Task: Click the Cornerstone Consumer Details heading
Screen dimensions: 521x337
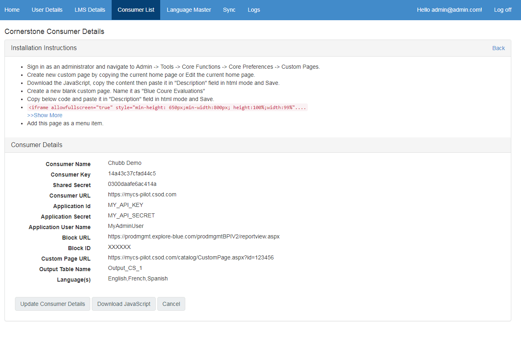Action: point(54,32)
